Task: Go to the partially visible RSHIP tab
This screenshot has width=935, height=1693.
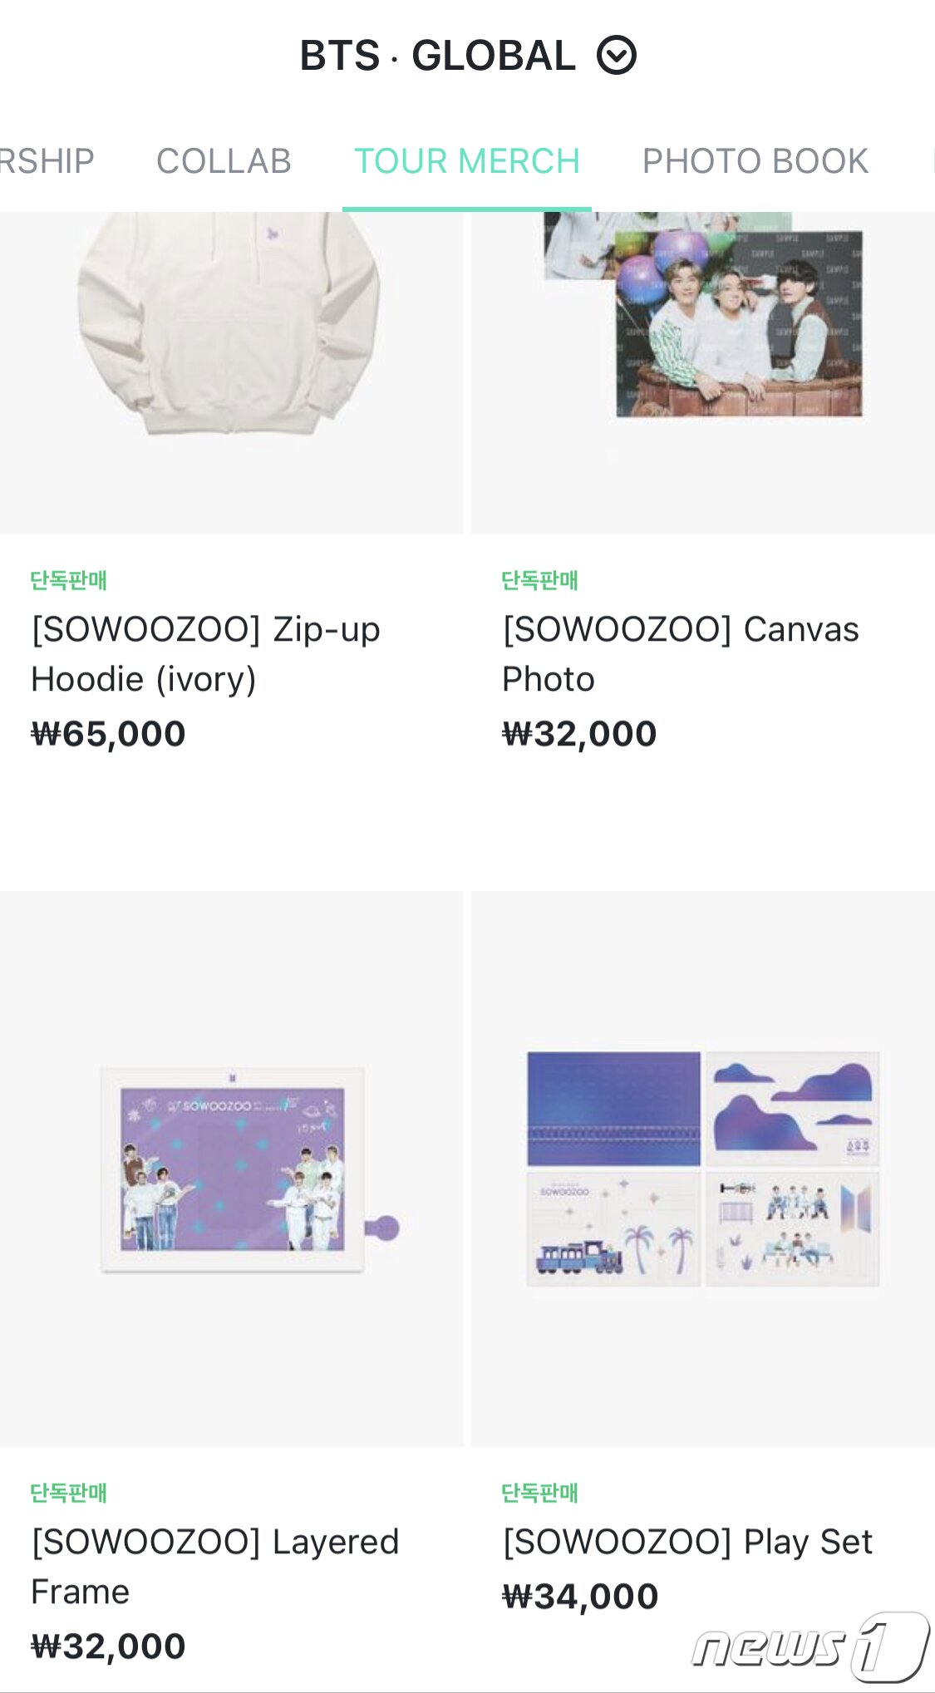Action: click(47, 161)
